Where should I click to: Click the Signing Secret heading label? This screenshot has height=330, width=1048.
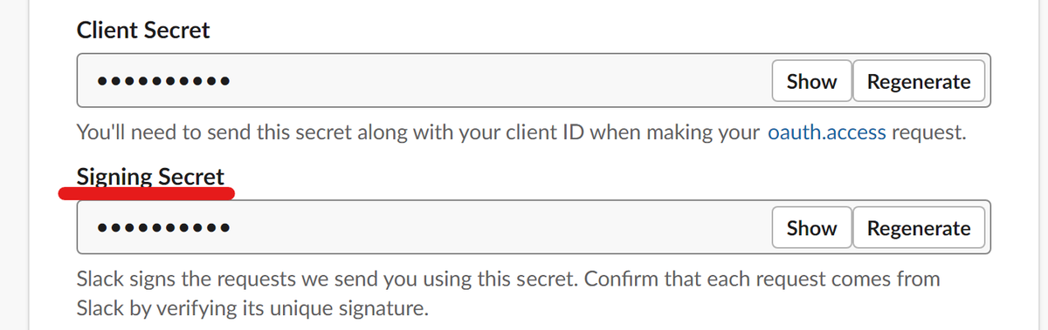pos(150,177)
